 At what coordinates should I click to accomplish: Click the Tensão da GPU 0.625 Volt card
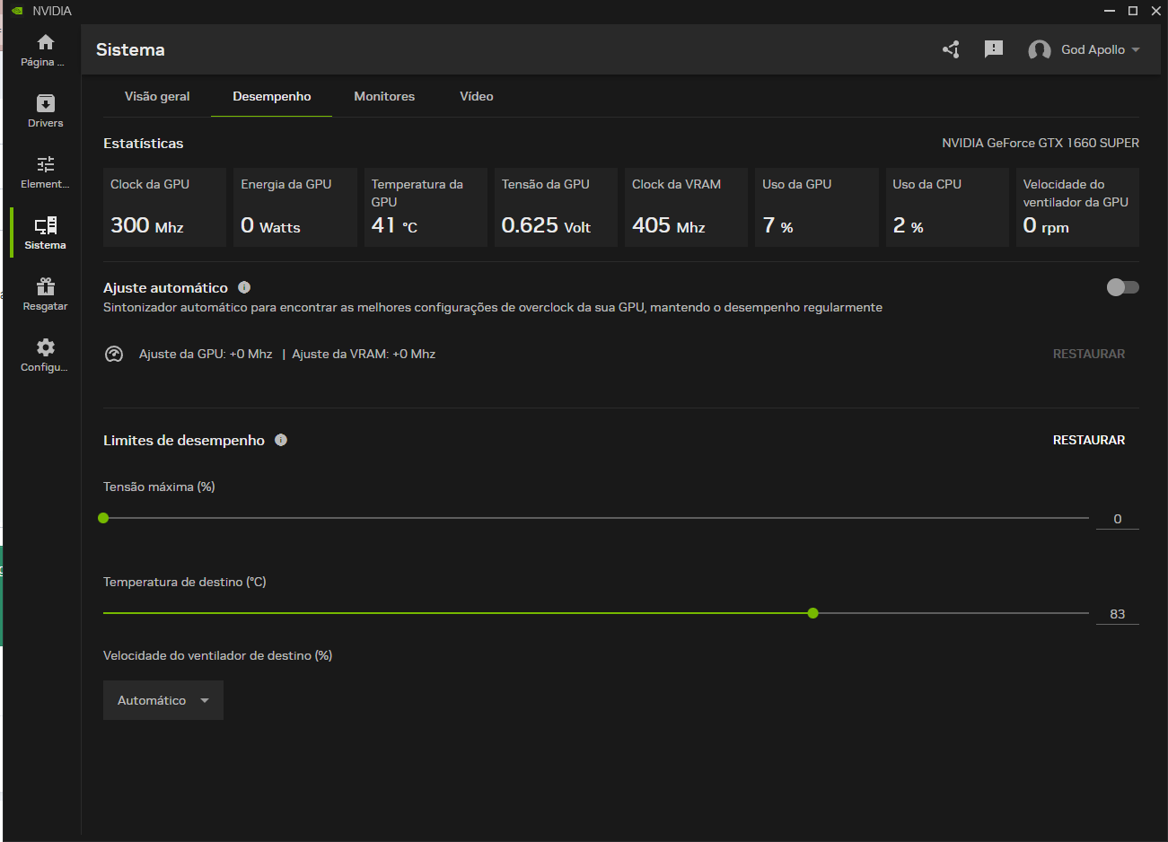pos(556,207)
